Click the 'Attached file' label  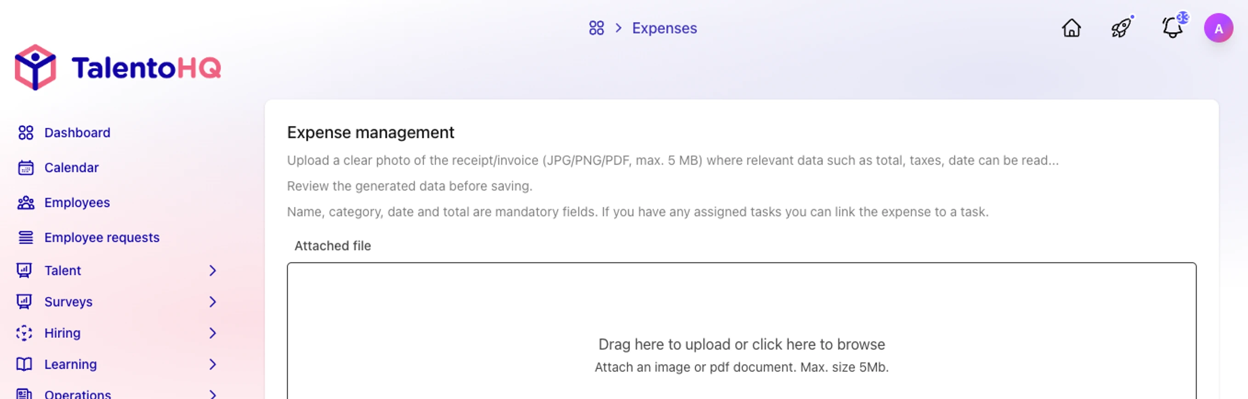(x=332, y=246)
